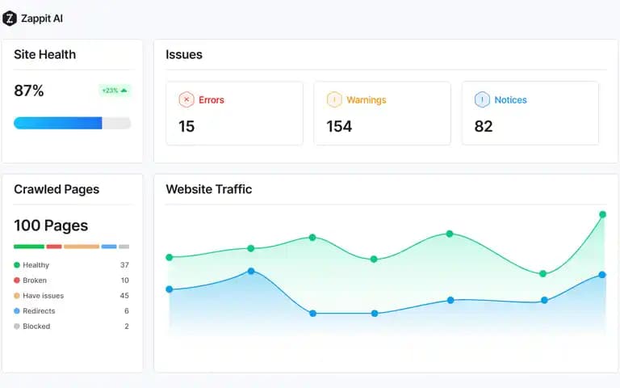Viewport: 620px width, 388px height.
Task: Open the Warnings card showing 154
Action: coord(383,113)
